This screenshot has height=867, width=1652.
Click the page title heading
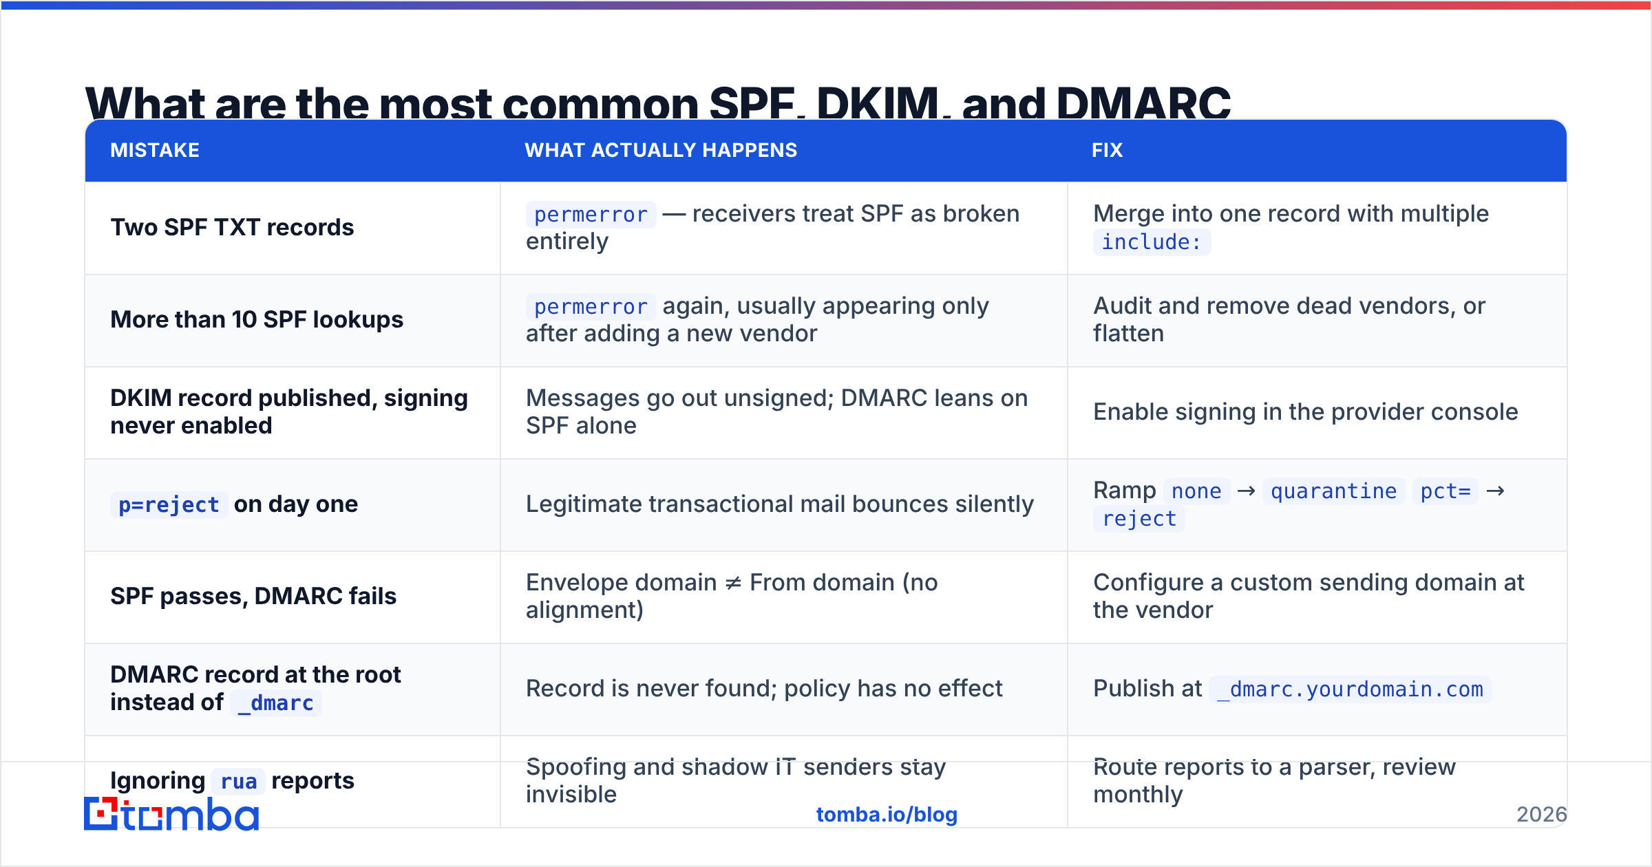(657, 102)
